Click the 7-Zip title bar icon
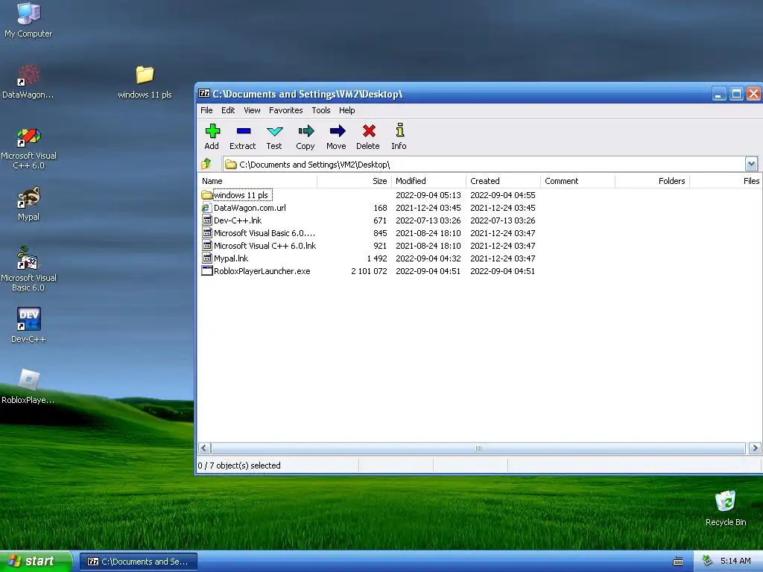 (204, 93)
